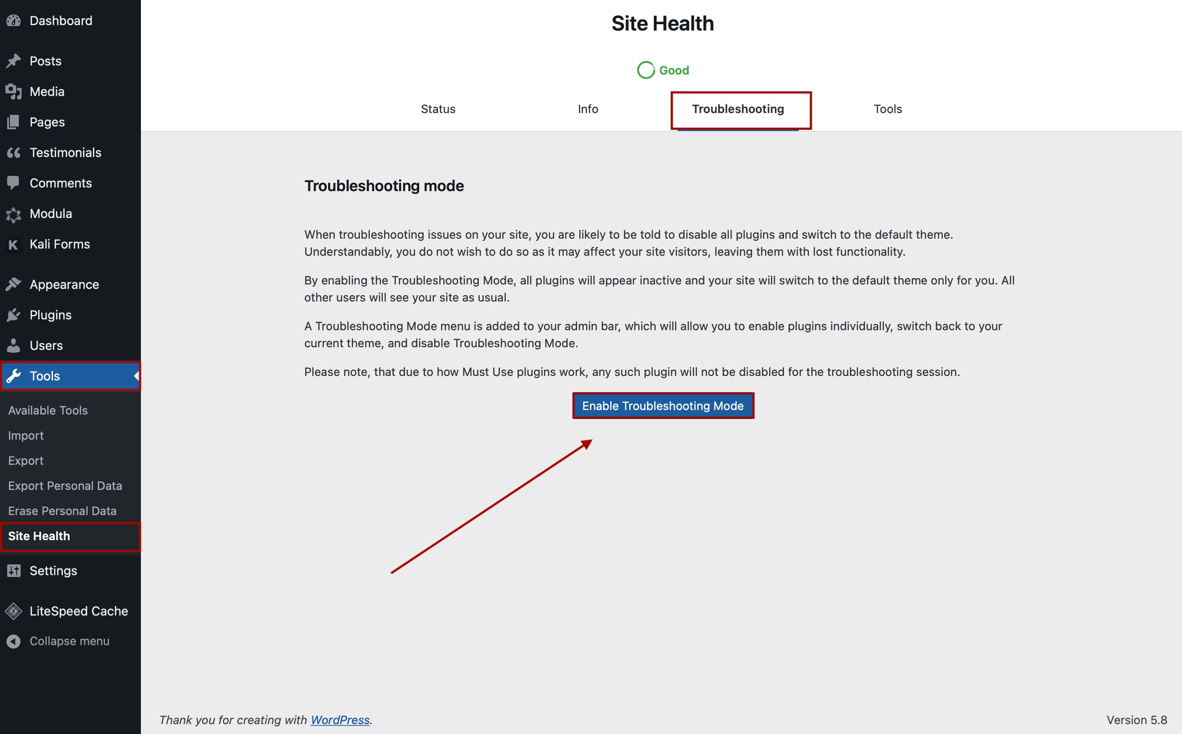Switch to the Info tab
This screenshot has width=1182, height=734.
coord(587,107)
